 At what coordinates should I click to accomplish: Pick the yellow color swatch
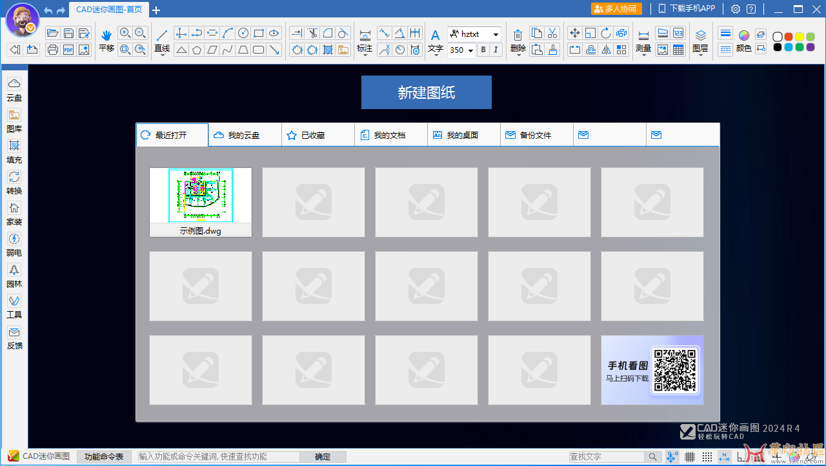[x=800, y=37]
